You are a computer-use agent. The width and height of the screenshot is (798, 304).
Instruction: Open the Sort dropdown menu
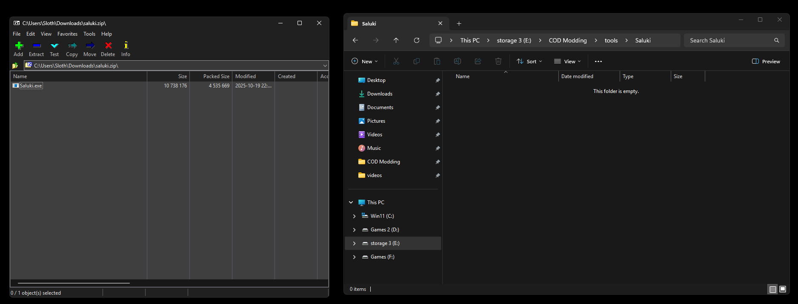[529, 62]
